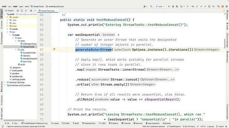Viewport: 229px width, 128px height.
Task: Click the Select Opened File target icon
Action: click(x=18, y=11)
